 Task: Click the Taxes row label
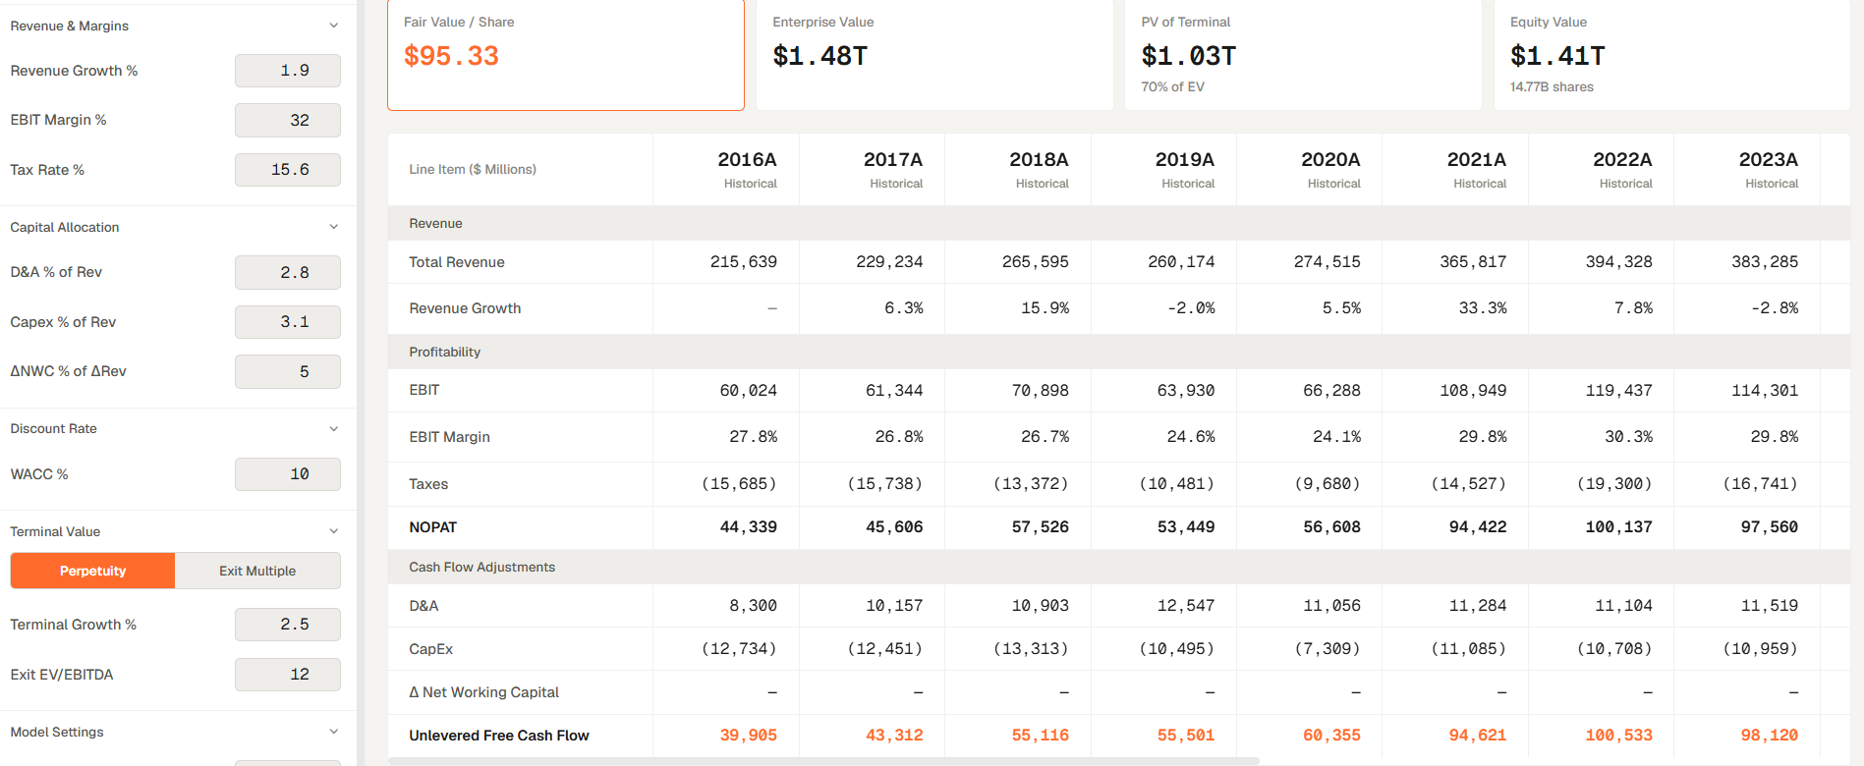click(428, 484)
